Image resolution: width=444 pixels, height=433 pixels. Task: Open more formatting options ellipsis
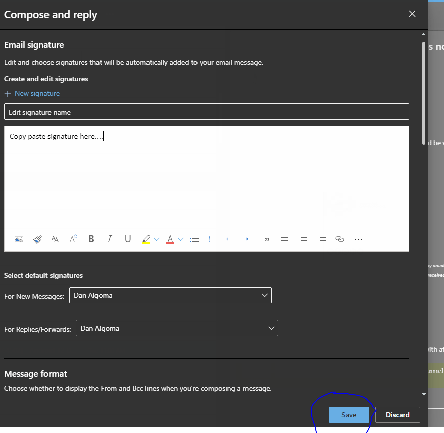358,239
